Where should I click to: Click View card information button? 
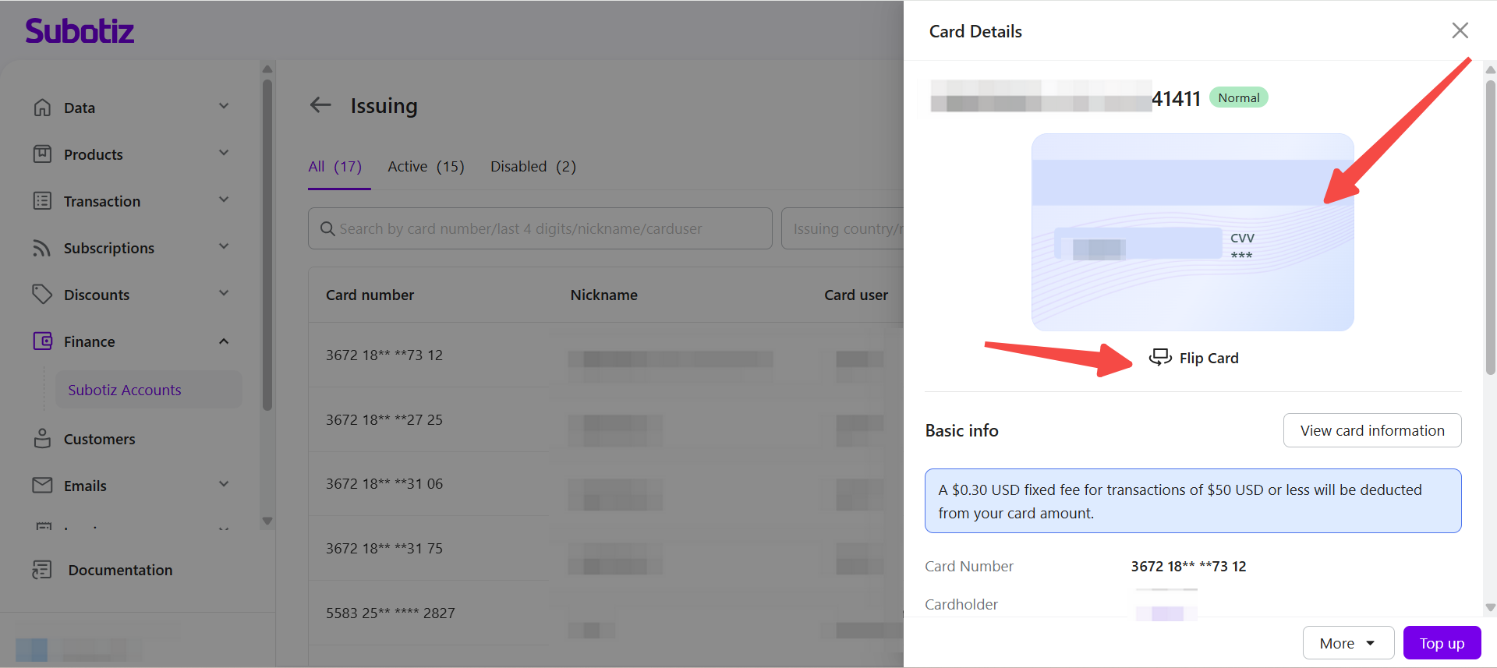[x=1372, y=430]
